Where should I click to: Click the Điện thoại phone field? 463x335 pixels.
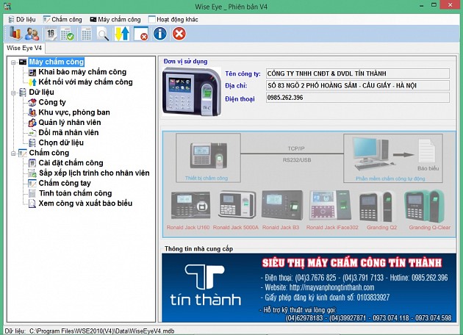[x=358, y=98]
